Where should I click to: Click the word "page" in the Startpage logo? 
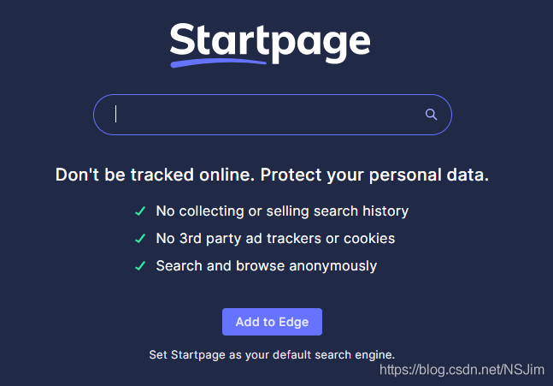click(321, 46)
